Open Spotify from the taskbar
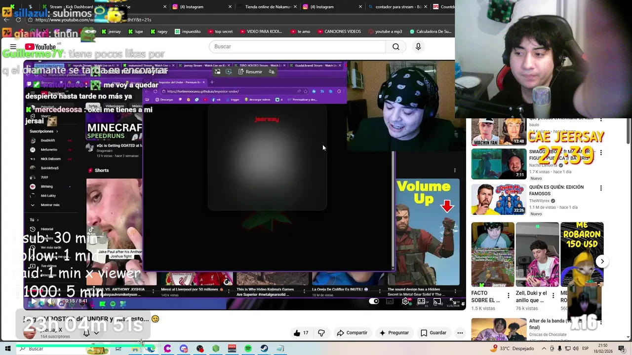Viewport: 632px width, 355px height. [248, 349]
